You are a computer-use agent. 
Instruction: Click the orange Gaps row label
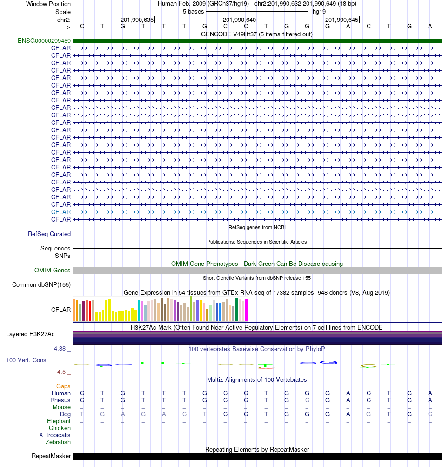point(63,386)
